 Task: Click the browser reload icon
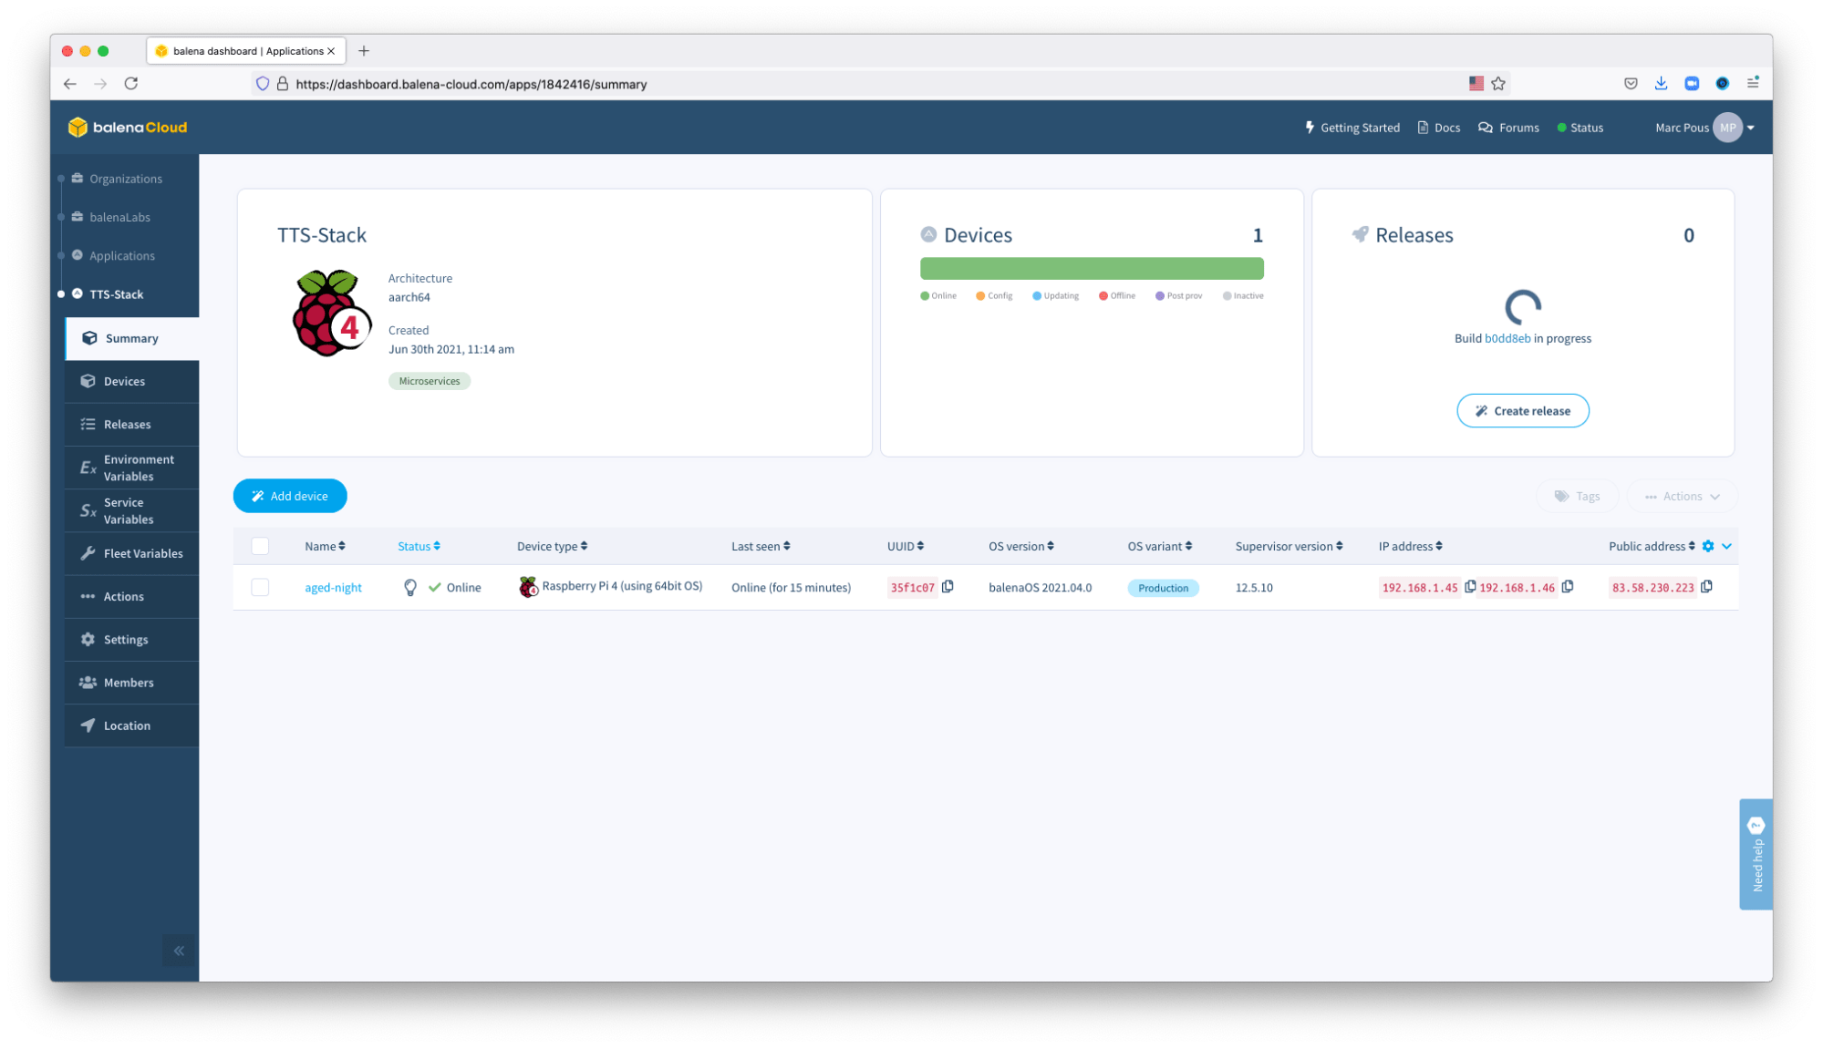pyautogui.click(x=131, y=84)
